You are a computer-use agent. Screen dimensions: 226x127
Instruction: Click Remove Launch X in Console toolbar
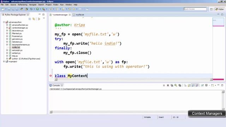[168, 85]
